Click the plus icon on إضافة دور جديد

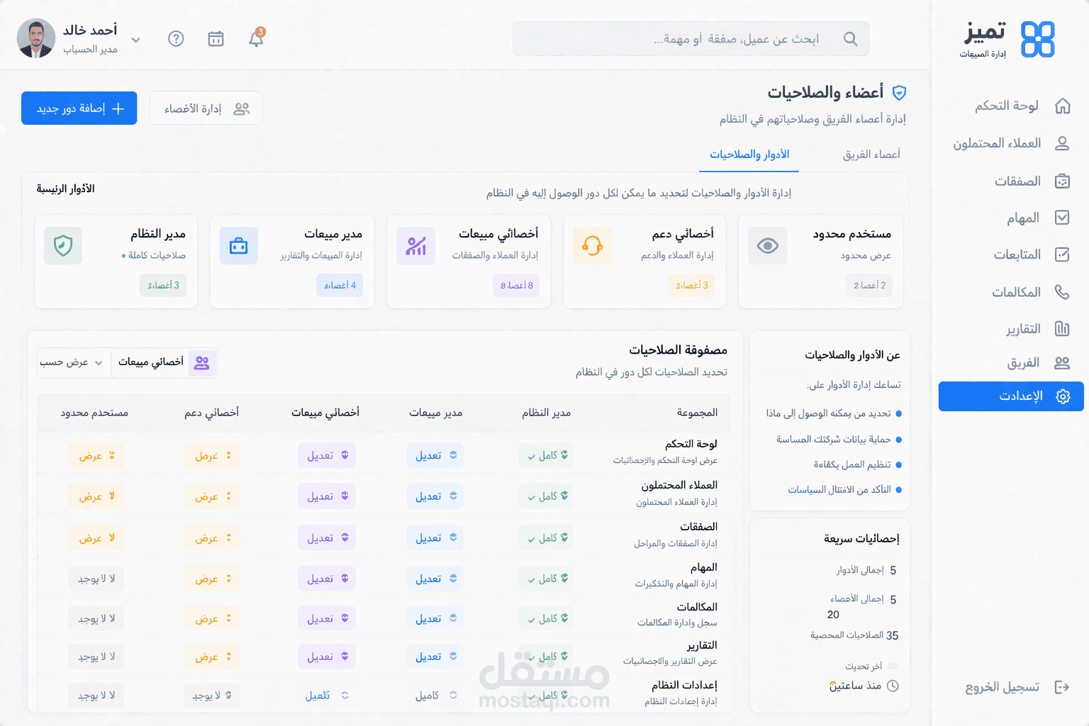click(x=118, y=108)
